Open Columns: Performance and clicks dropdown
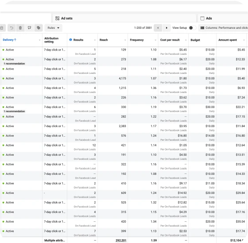The height and width of the screenshot is (243, 248). [x=223, y=28]
